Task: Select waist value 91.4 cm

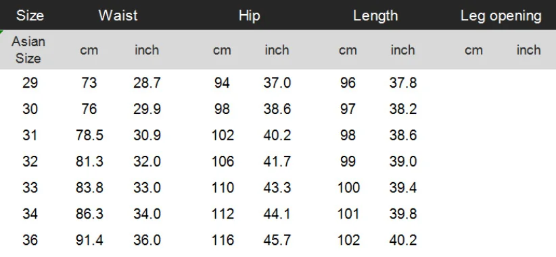Action: tap(89, 240)
